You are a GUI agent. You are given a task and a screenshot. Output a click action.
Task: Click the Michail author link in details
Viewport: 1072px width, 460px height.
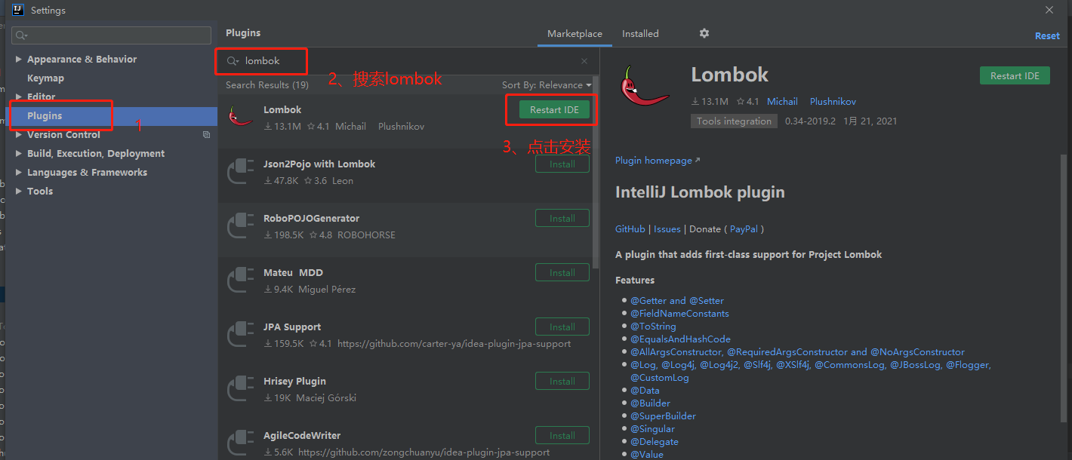782,101
